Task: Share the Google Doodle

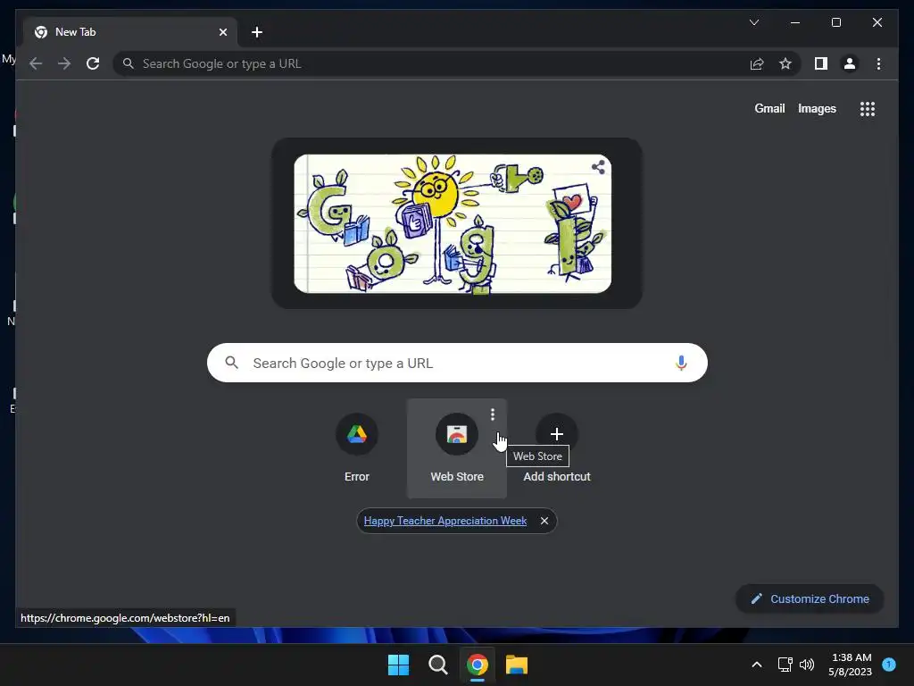Action: coord(598,167)
